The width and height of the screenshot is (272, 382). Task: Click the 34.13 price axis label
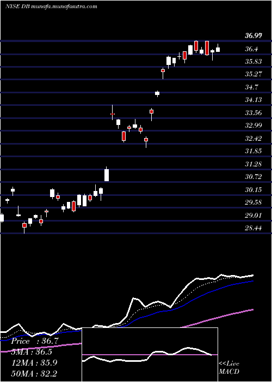point(253,100)
